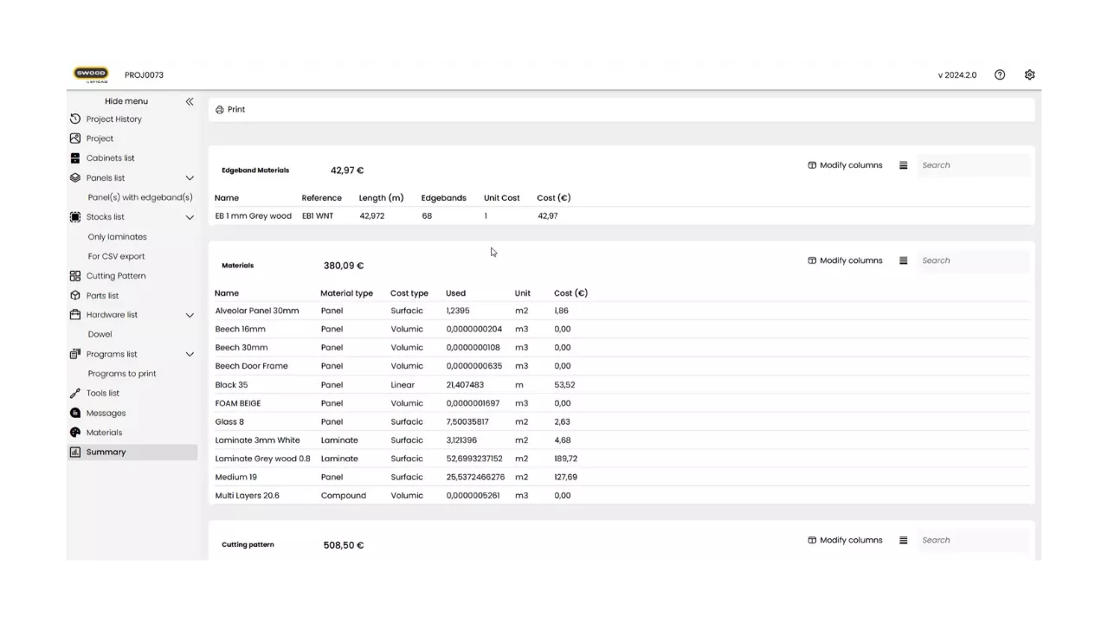
Task: Click the Cutting Pattern grid icon
Action: 75,276
